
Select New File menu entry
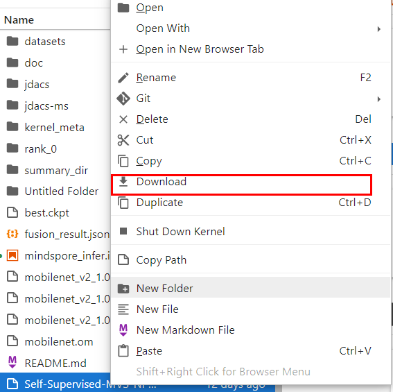tap(157, 309)
